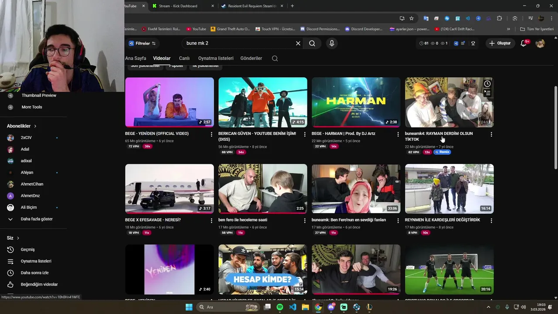Image resolution: width=558 pixels, height=314 pixels.
Task: Click the vidIQ list icon beside the logo
Action: 463,44
